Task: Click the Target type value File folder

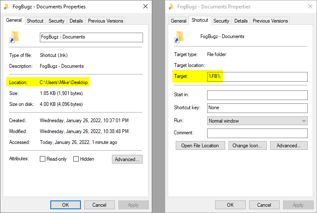Action: (x=216, y=54)
